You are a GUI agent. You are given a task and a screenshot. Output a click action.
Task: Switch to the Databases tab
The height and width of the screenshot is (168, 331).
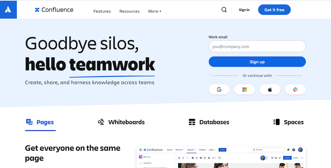pyautogui.click(x=209, y=122)
